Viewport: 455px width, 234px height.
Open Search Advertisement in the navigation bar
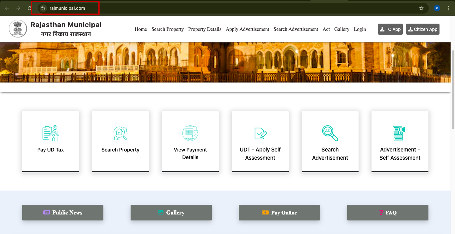(296, 29)
